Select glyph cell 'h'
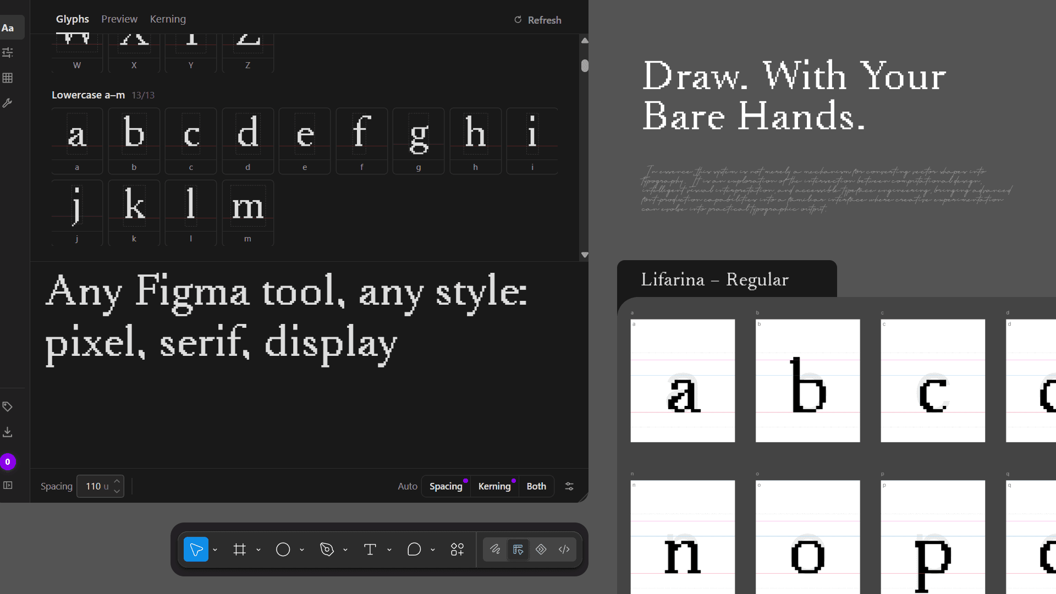1056x594 pixels. click(x=476, y=141)
